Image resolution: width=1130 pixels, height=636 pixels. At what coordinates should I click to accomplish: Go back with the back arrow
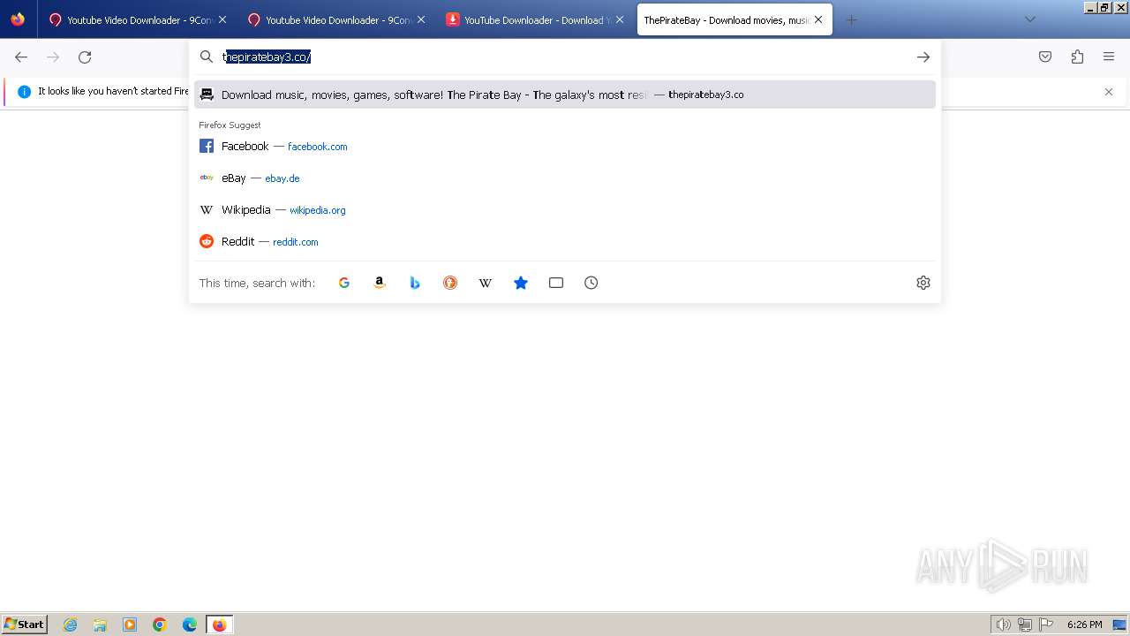click(x=21, y=57)
